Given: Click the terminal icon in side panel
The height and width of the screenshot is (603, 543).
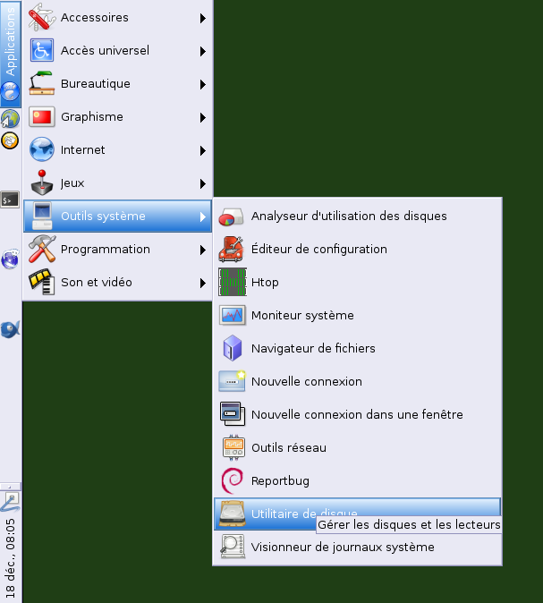Looking at the screenshot, I should [x=10, y=200].
